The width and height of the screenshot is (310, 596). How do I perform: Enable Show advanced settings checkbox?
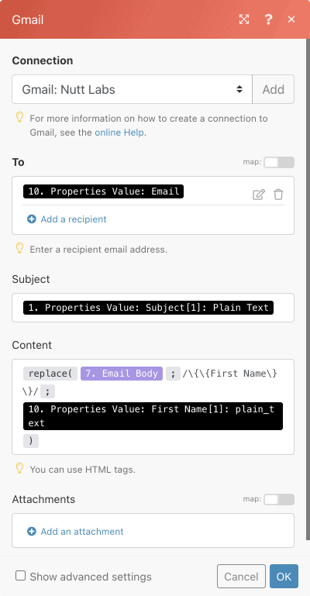pos(20,576)
